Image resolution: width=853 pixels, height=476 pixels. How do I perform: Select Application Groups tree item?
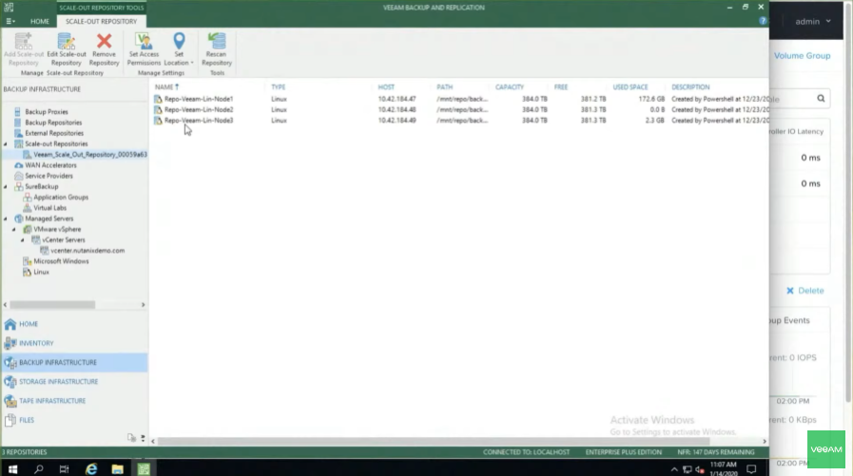pyautogui.click(x=60, y=198)
